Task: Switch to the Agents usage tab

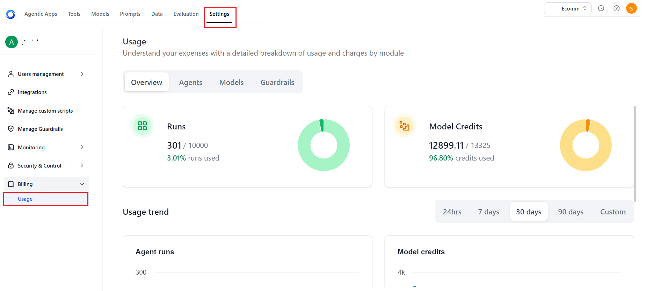Action: [191, 82]
